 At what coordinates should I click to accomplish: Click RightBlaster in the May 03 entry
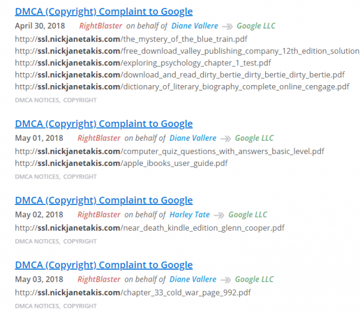[99, 279]
